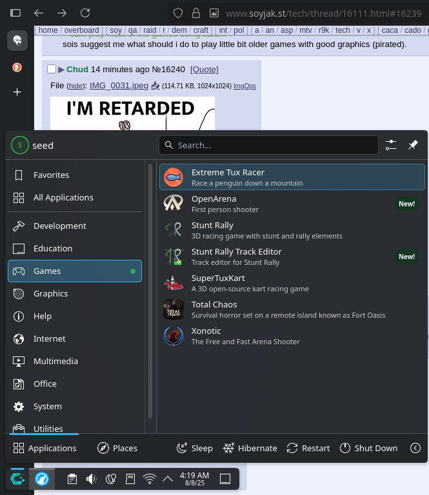Pin the application launcher open
Viewport: 429px width, 495px height.
[x=413, y=145]
